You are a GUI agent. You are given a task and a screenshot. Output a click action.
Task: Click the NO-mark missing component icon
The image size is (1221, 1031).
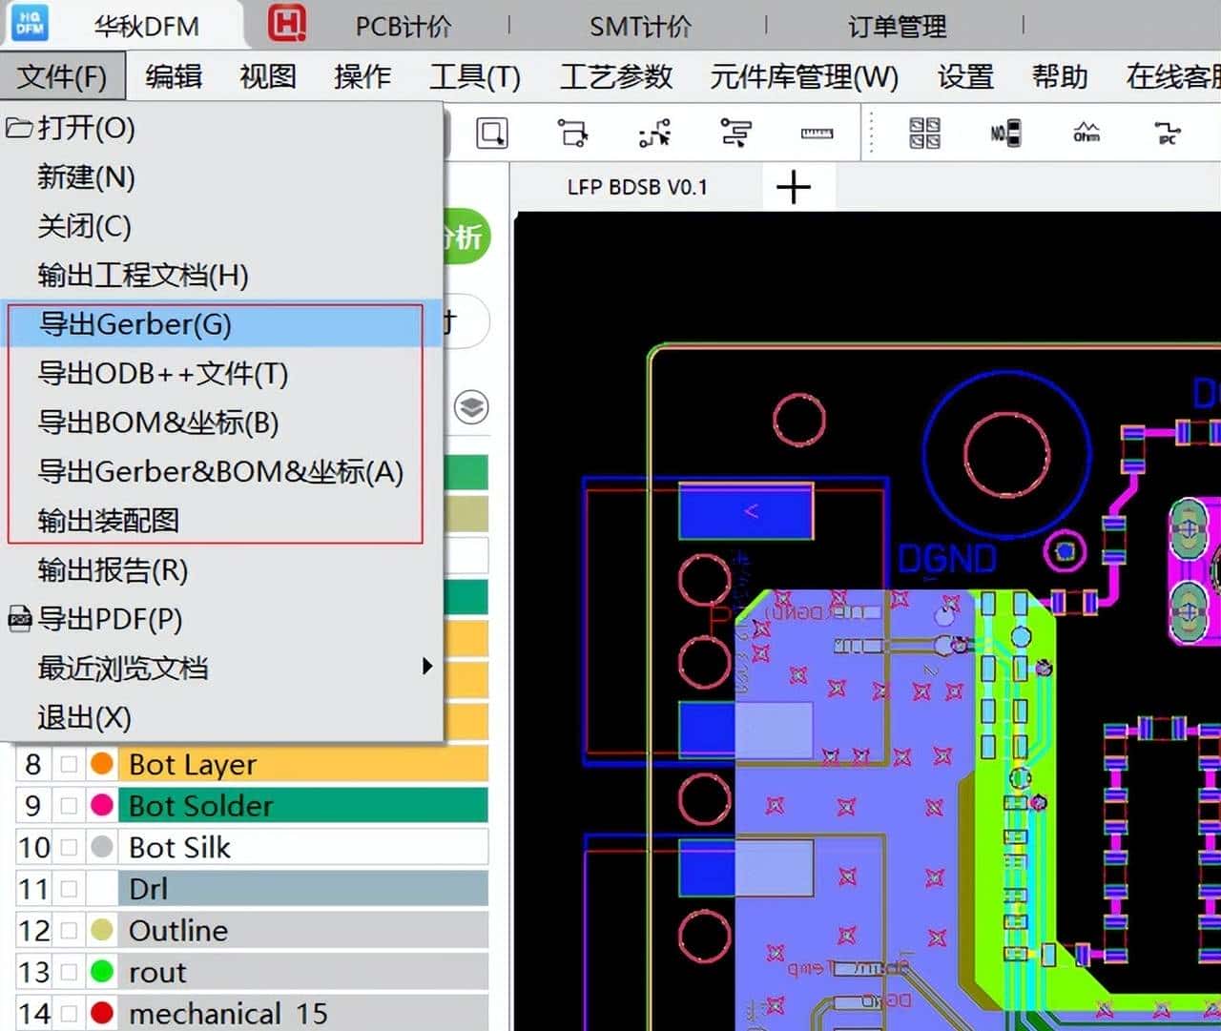point(1004,134)
